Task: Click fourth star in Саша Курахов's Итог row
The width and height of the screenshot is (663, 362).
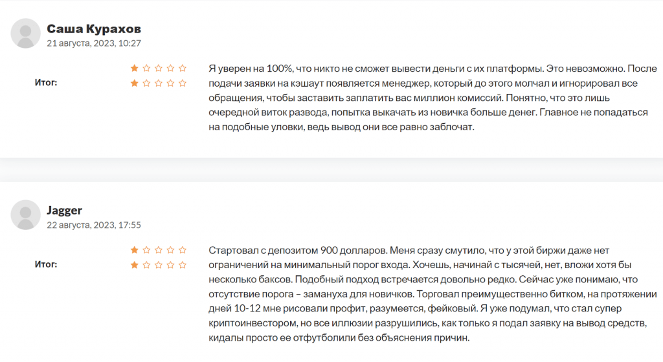Action: tap(171, 83)
